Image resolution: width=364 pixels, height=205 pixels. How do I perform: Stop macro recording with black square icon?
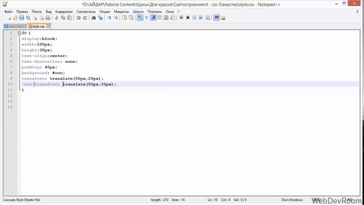(188, 18)
